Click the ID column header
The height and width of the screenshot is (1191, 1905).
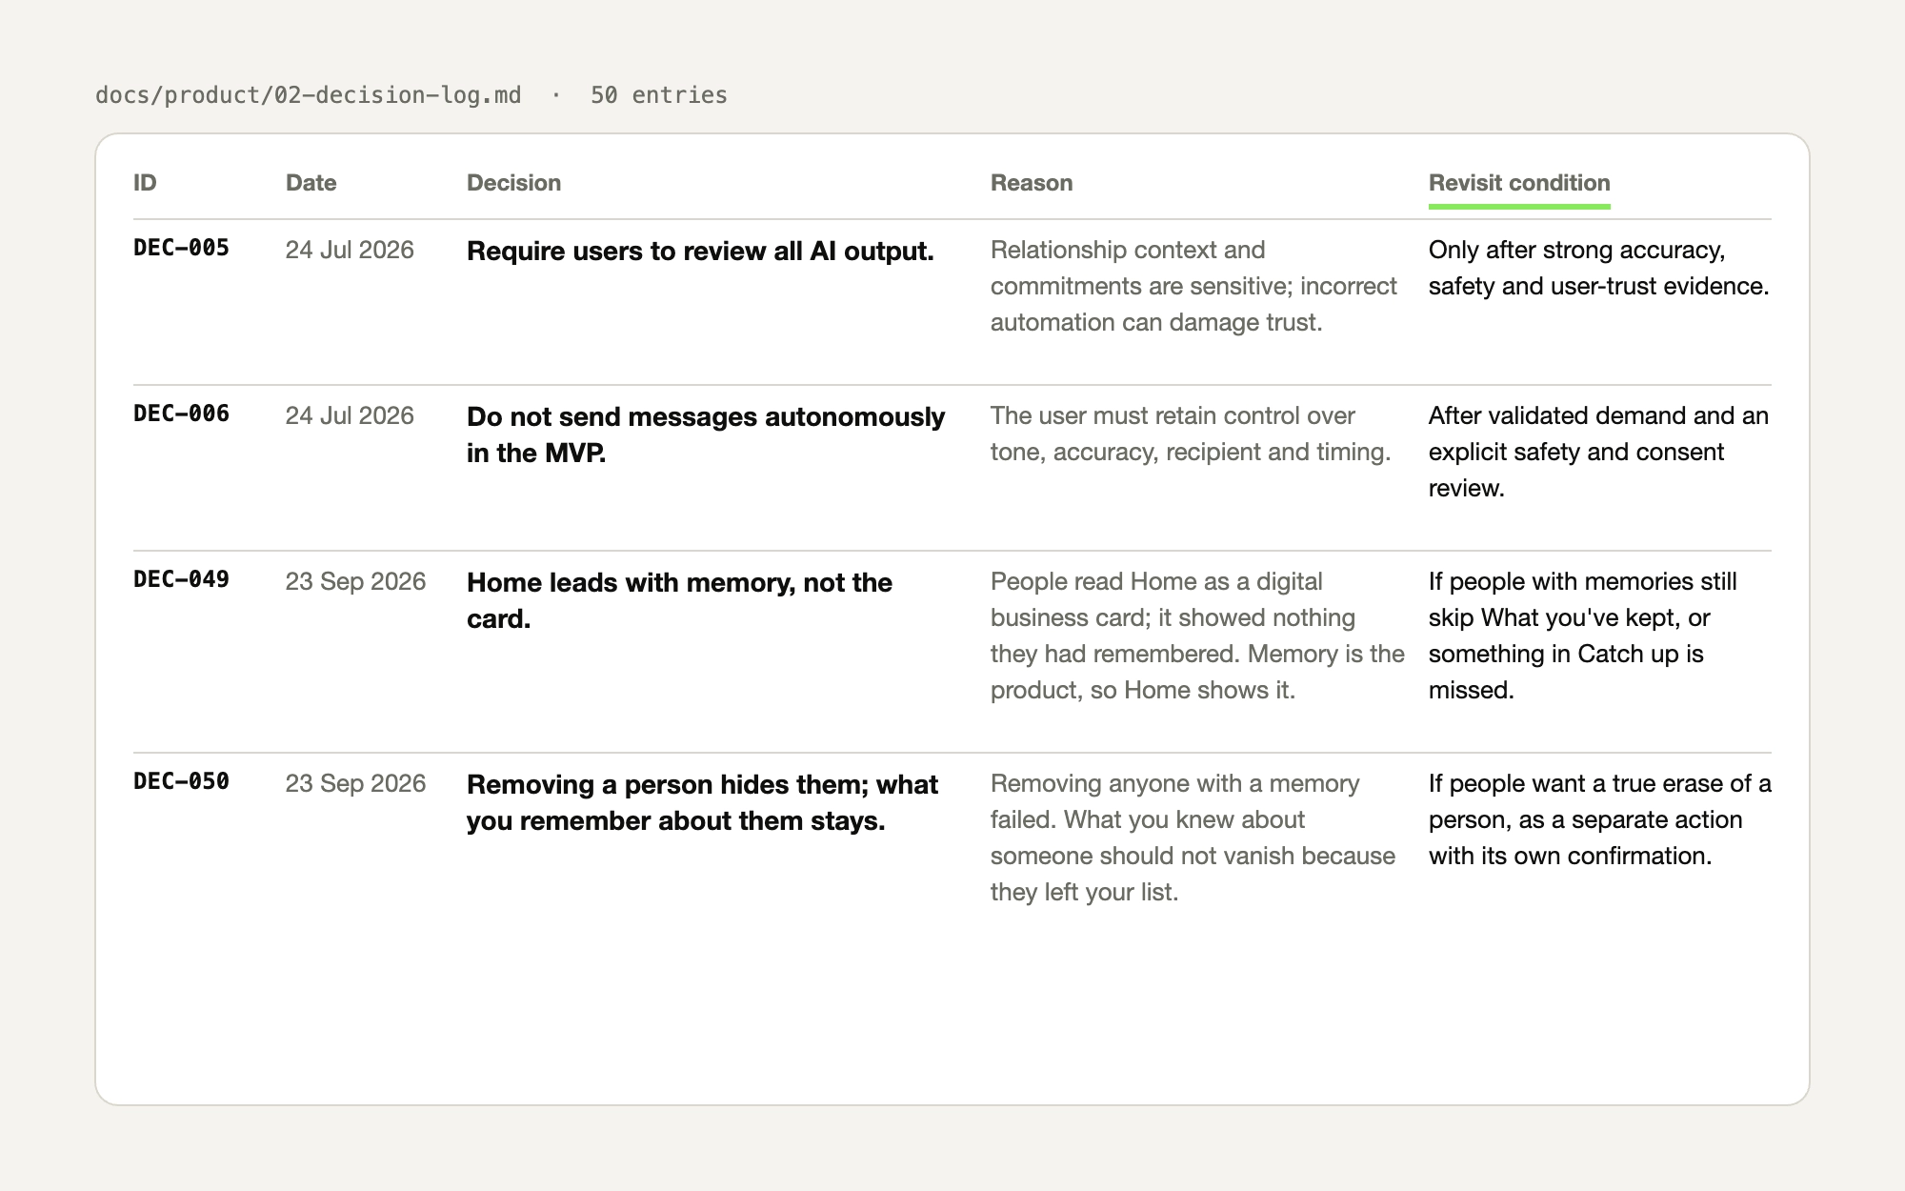[145, 183]
